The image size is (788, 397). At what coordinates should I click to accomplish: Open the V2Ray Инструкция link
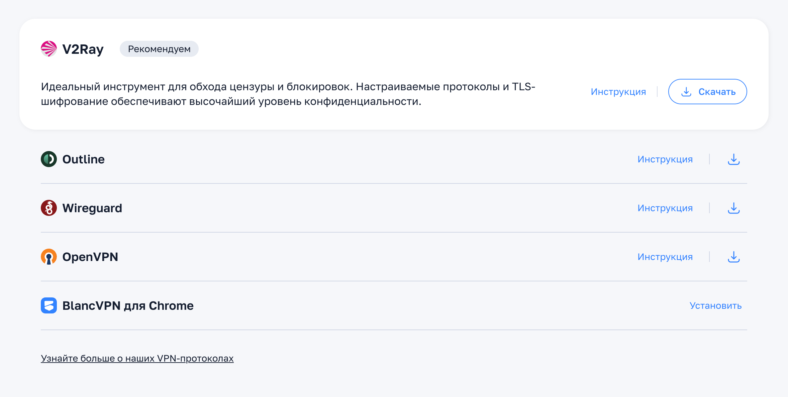(619, 92)
